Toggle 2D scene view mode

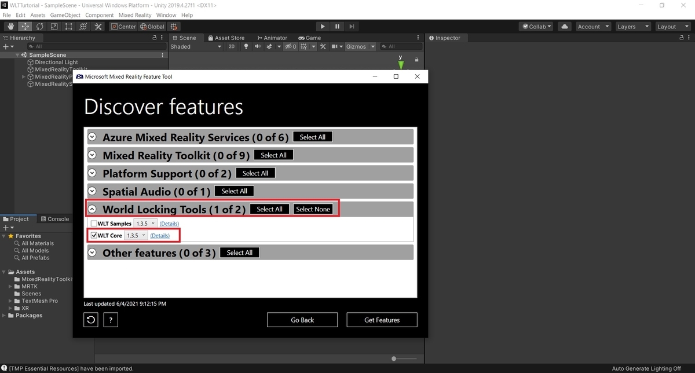click(232, 46)
